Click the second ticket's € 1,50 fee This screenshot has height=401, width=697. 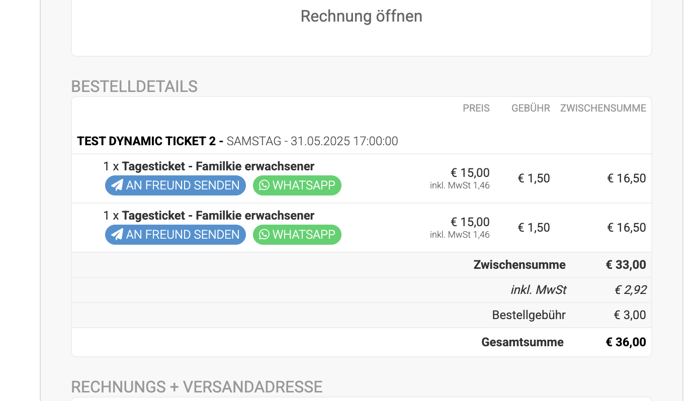[534, 228]
